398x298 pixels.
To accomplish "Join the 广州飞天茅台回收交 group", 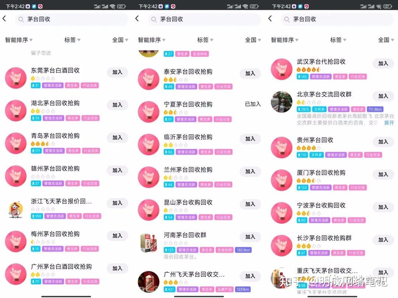I will click(250, 276).
